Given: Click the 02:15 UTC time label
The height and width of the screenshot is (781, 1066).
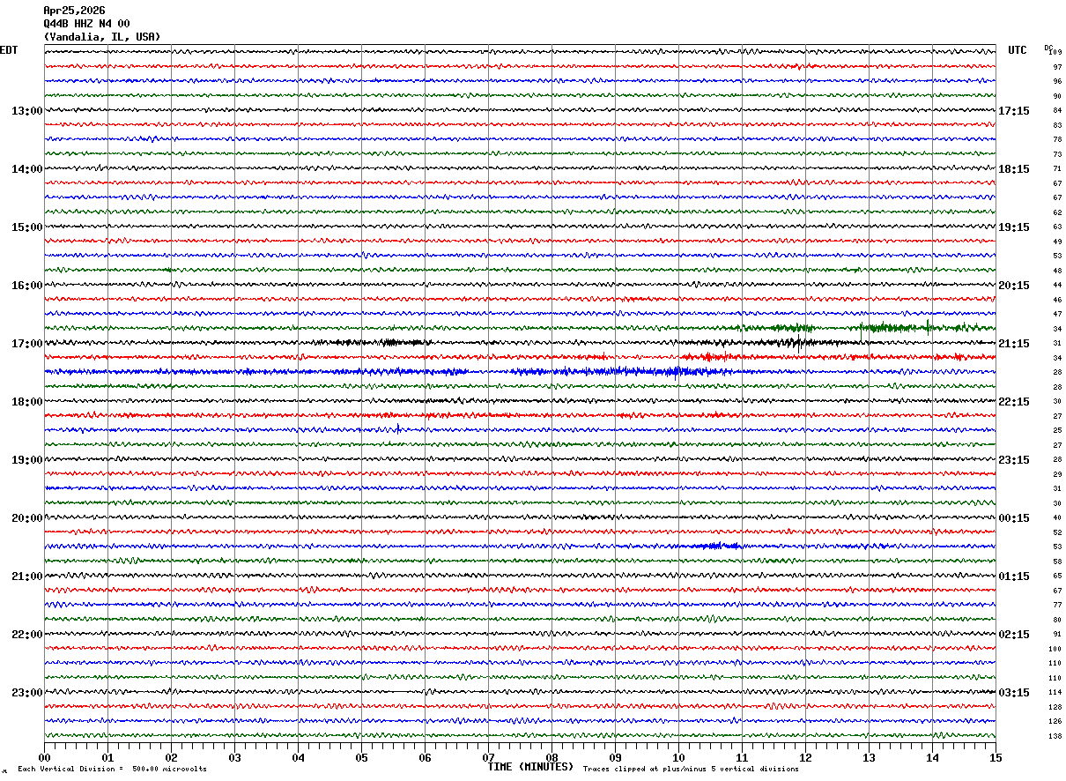Looking at the screenshot, I should 1014,635.
